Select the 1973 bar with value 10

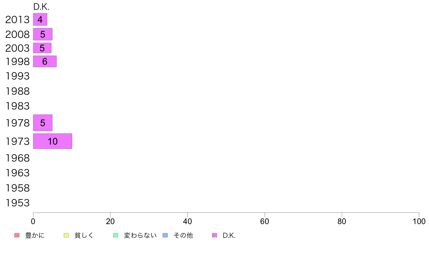click(x=53, y=141)
